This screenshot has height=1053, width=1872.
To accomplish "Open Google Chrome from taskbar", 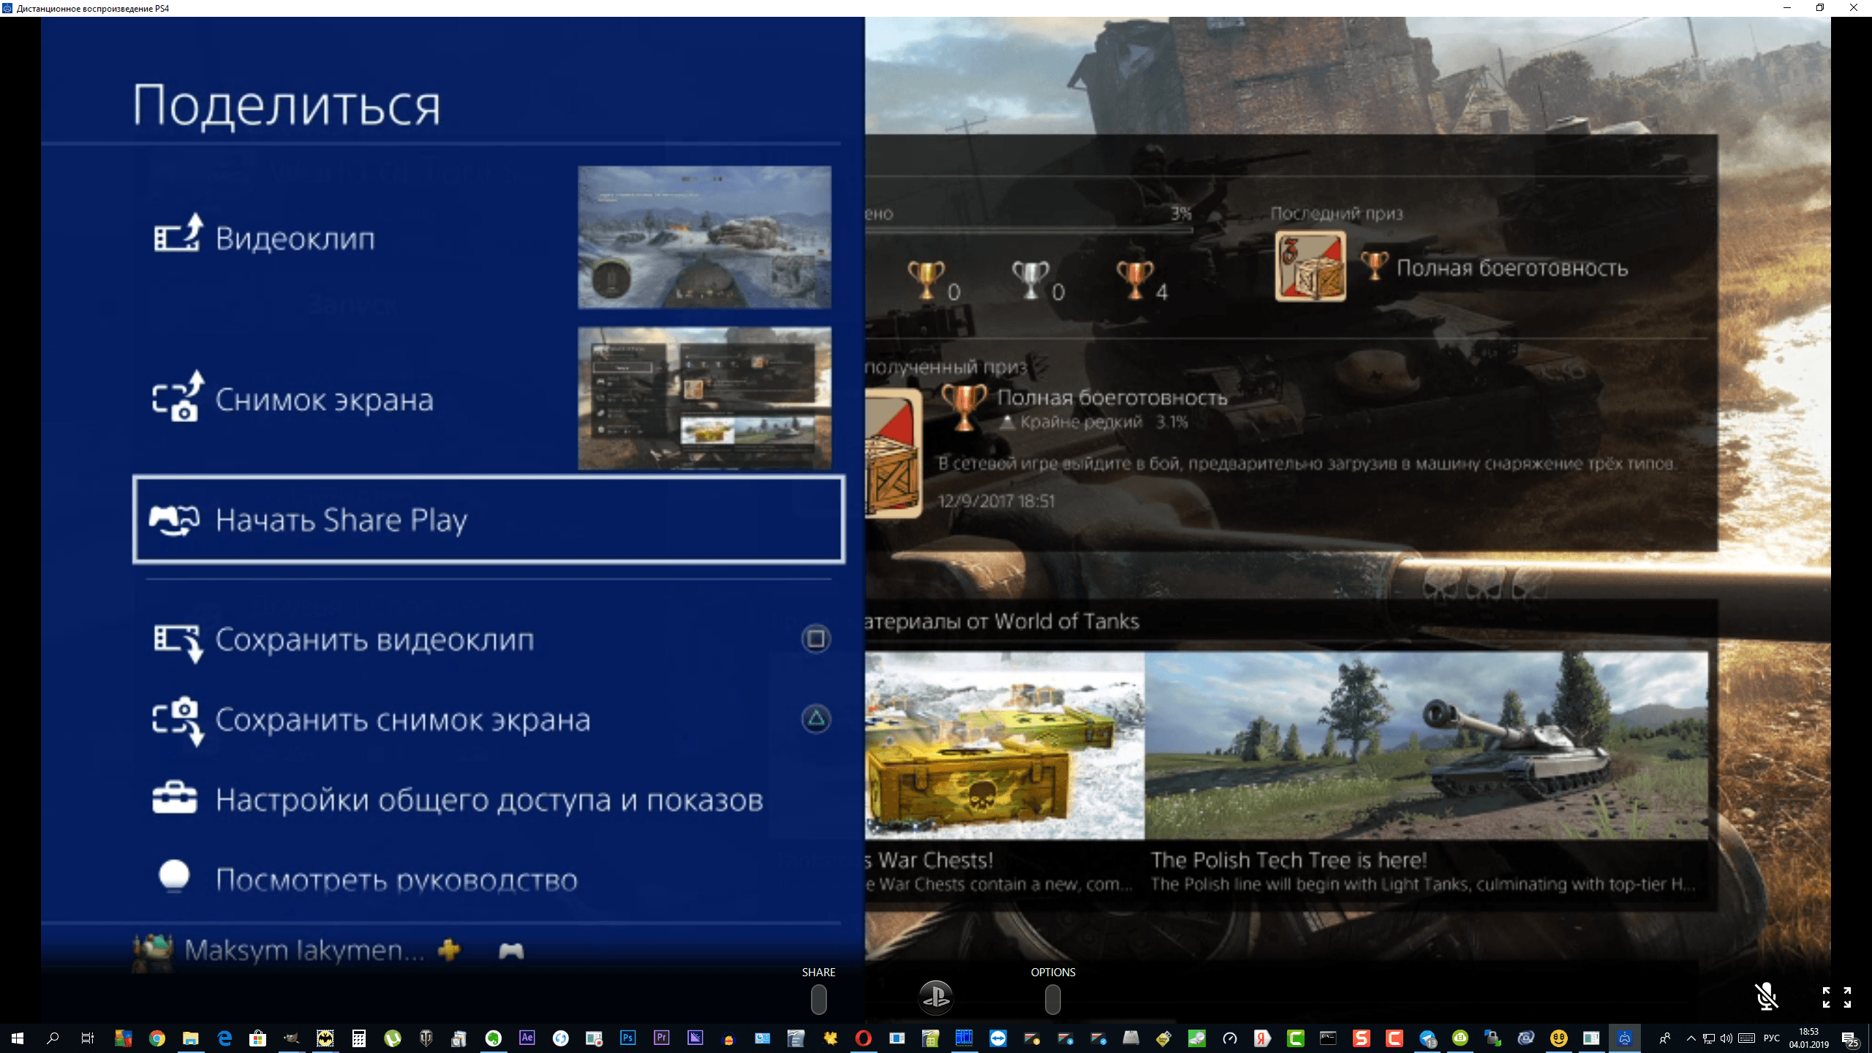I will pyautogui.click(x=156, y=1038).
